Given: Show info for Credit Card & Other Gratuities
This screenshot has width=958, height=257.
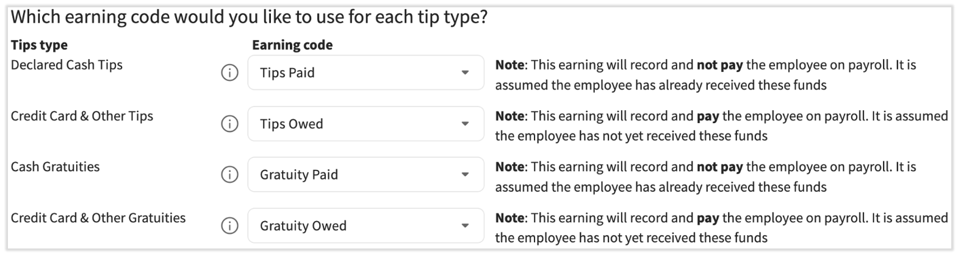Looking at the screenshot, I should pyautogui.click(x=229, y=226).
